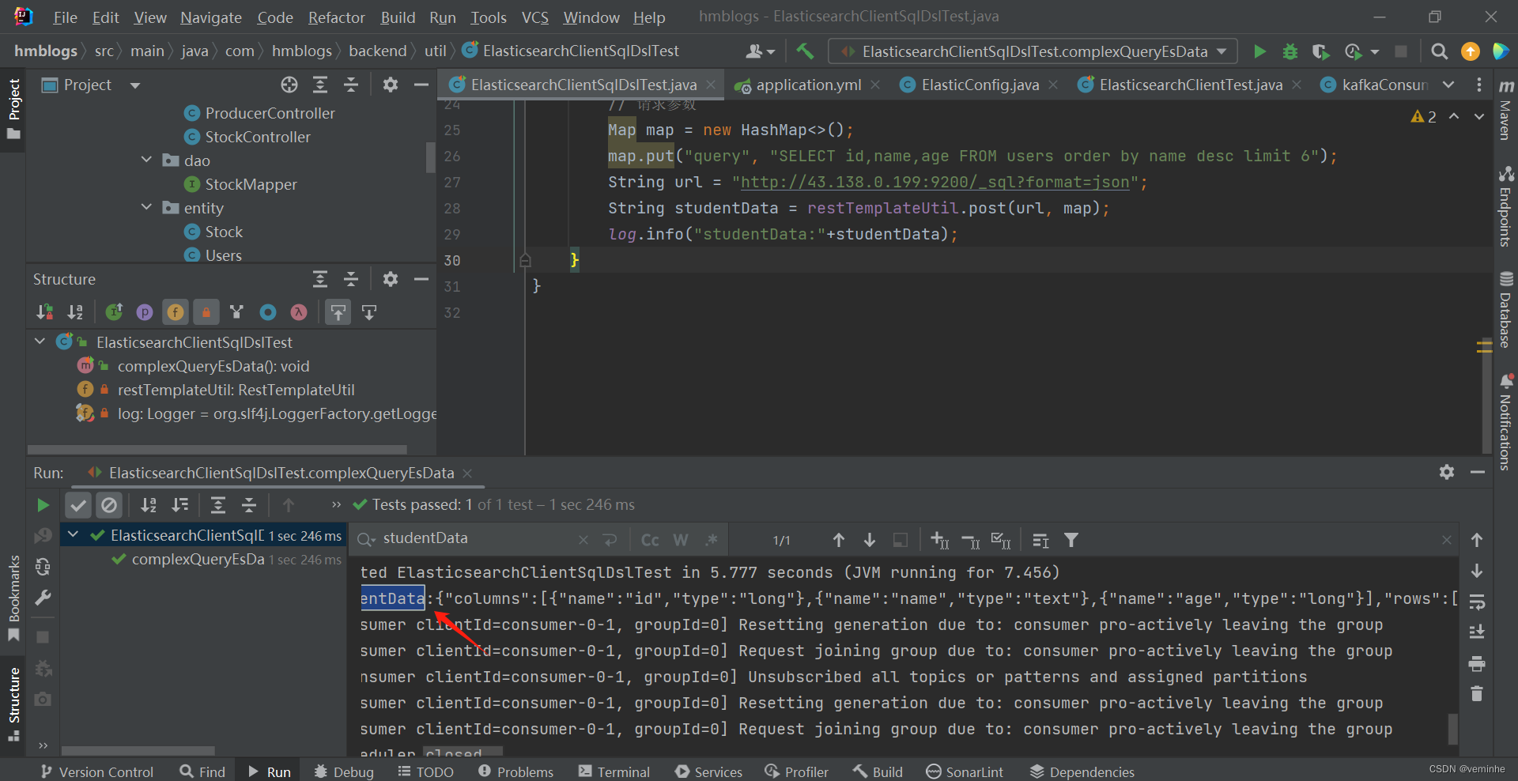Expand all test results
This screenshot has width=1518, height=781.
218,504
